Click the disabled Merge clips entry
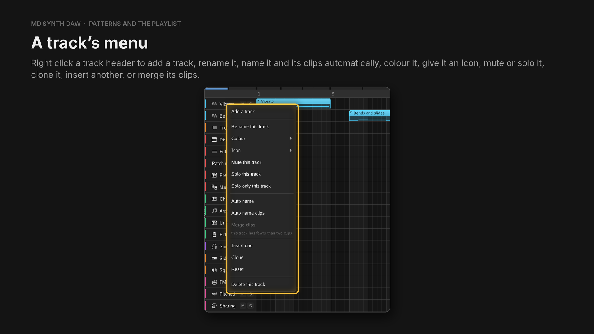 (262, 229)
